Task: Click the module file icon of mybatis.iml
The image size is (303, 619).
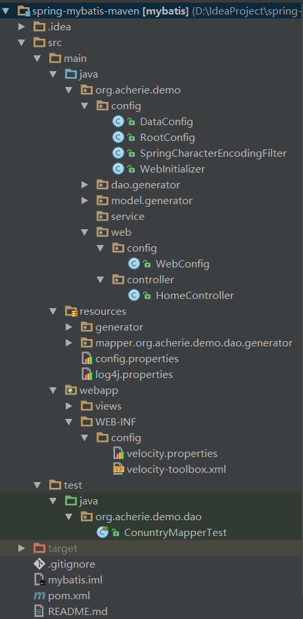Action: click(x=39, y=580)
